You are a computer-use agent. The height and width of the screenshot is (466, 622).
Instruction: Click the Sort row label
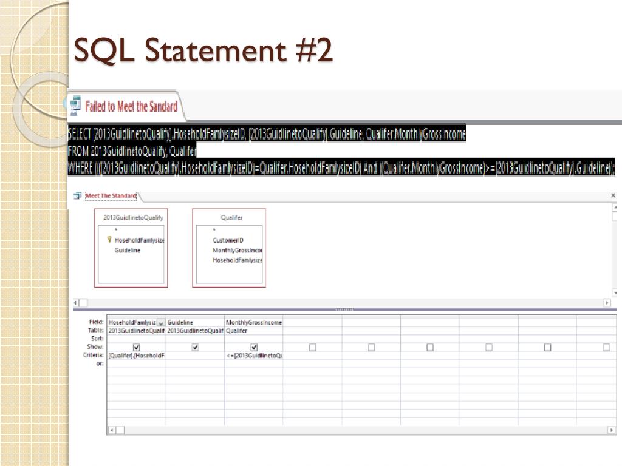tap(97, 339)
